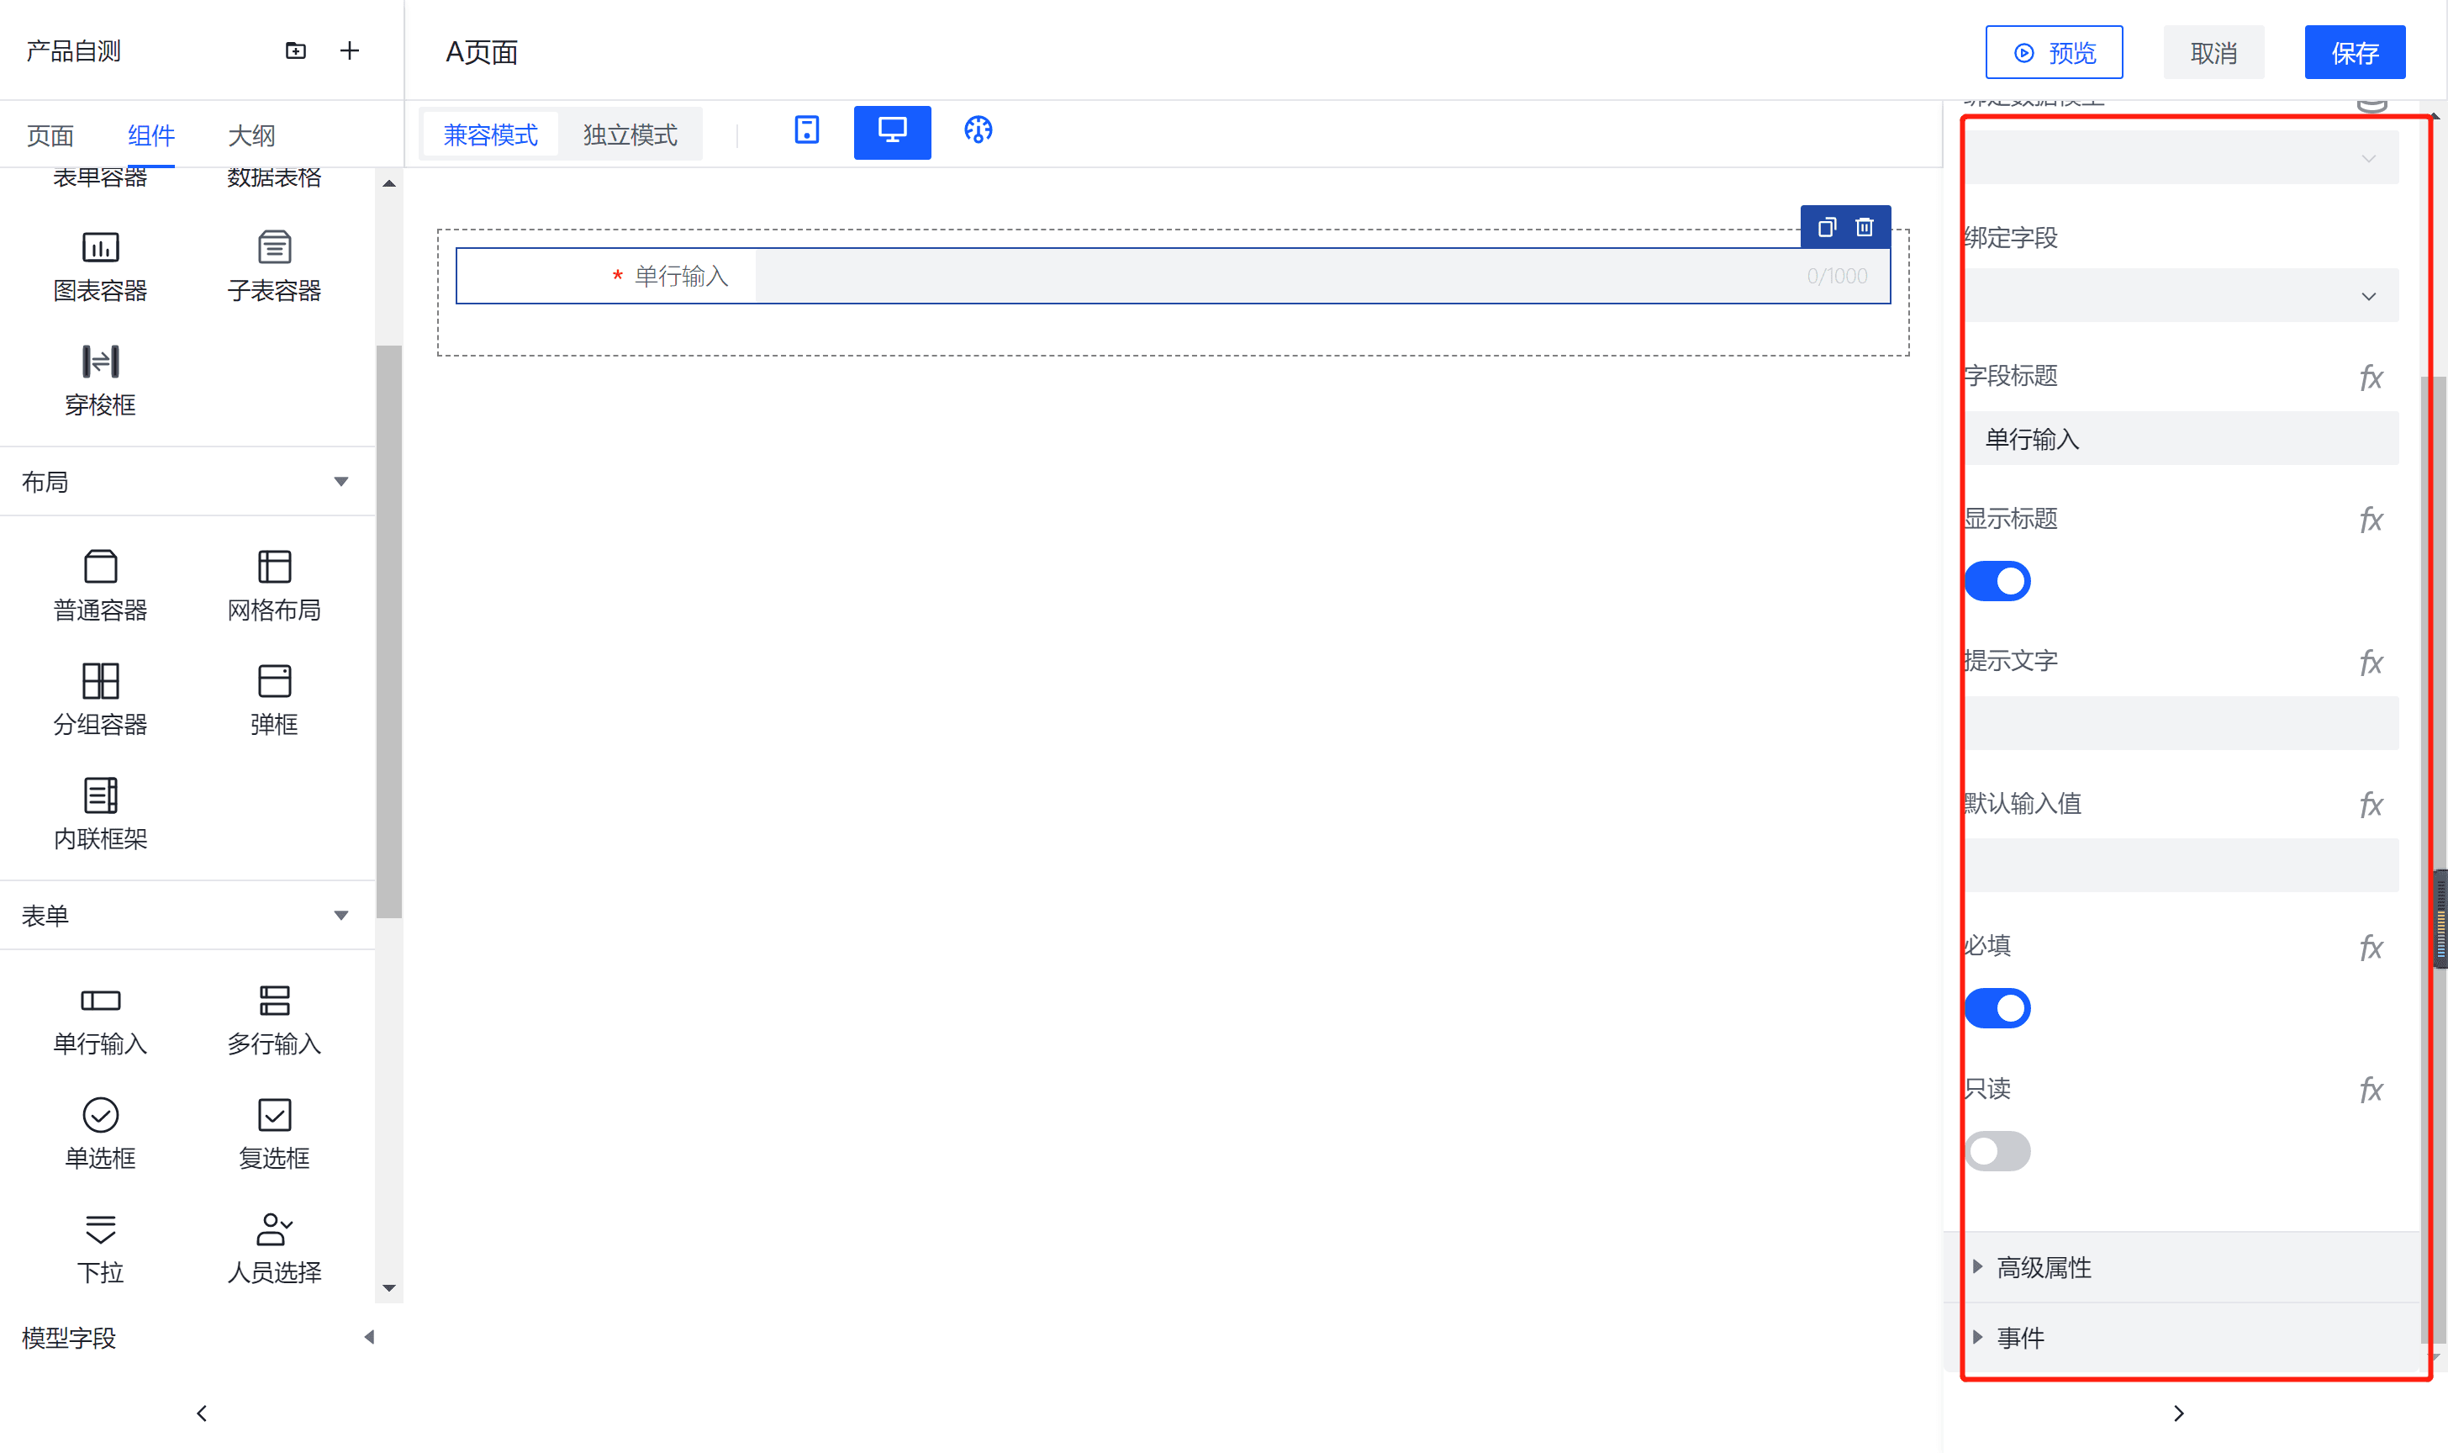The width and height of the screenshot is (2448, 1453).
Task: Click the add page plus icon
Action: point(350,51)
